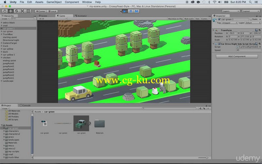Expand Landscape in Hierarchy

pos(2,81)
